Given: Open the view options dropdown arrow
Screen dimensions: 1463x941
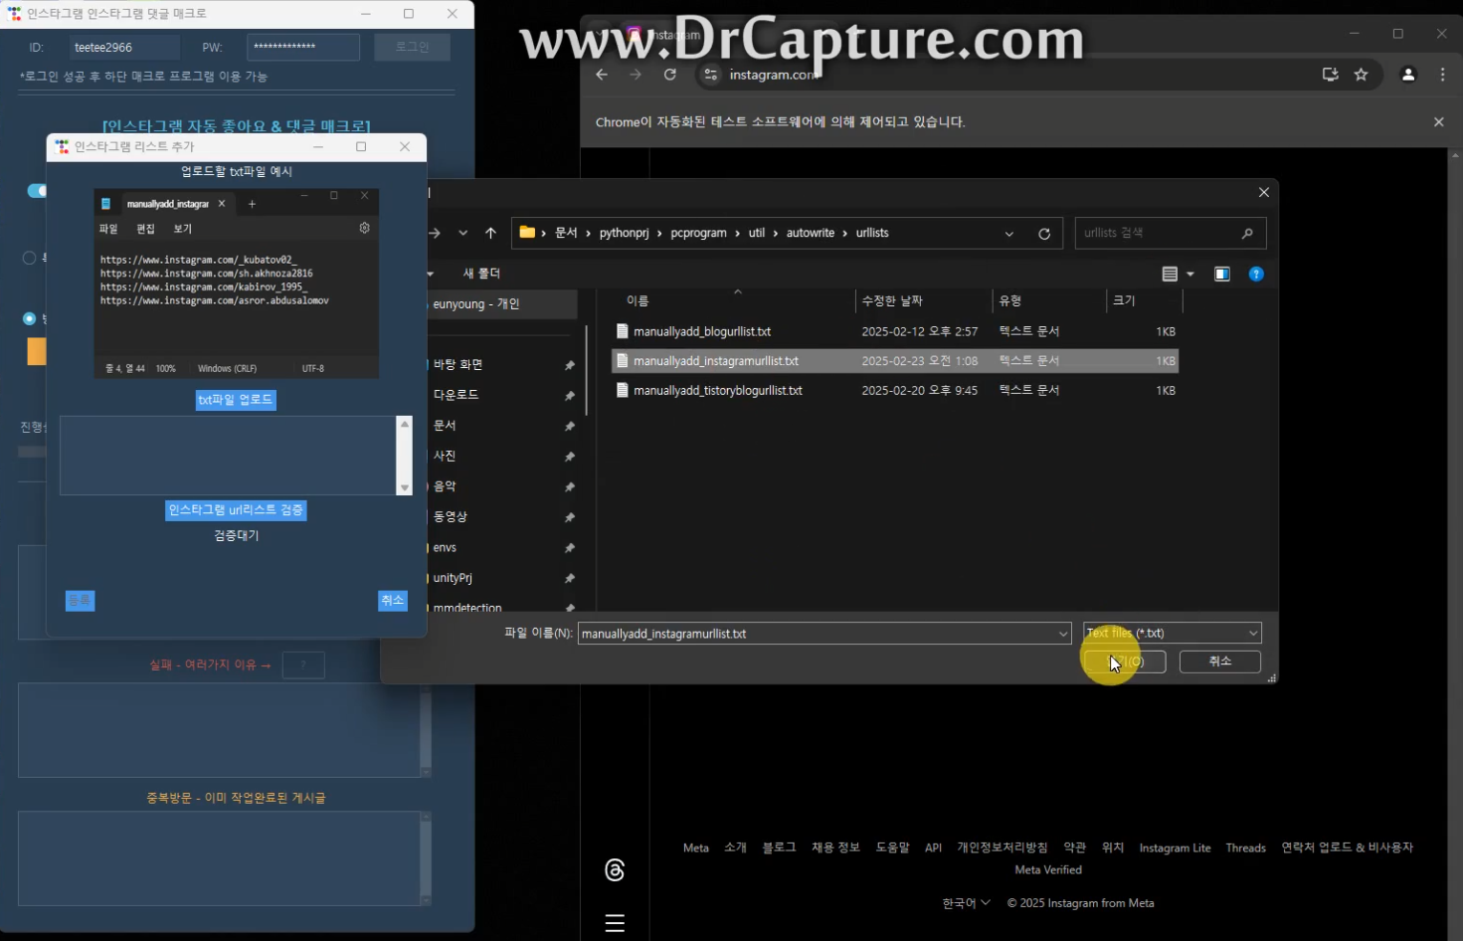Looking at the screenshot, I should [1190, 275].
